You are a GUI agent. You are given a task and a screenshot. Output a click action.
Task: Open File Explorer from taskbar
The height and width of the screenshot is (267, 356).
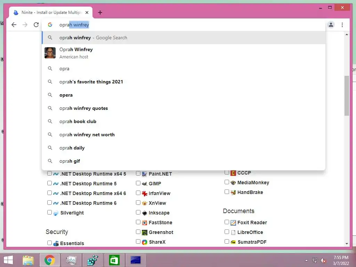28,260
